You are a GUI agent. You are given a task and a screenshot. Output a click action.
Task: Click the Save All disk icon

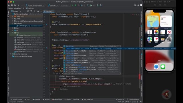(x=12, y=5)
